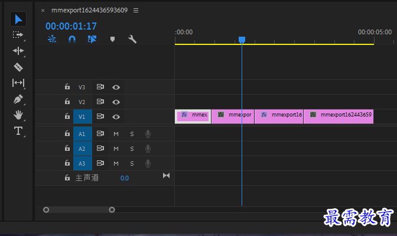The width and height of the screenshot is (397, 236).
Task: Click the master track 0.0 volume value
Action: 125,178
